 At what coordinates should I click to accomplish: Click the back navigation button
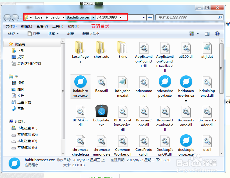click(x=7, y=18)
